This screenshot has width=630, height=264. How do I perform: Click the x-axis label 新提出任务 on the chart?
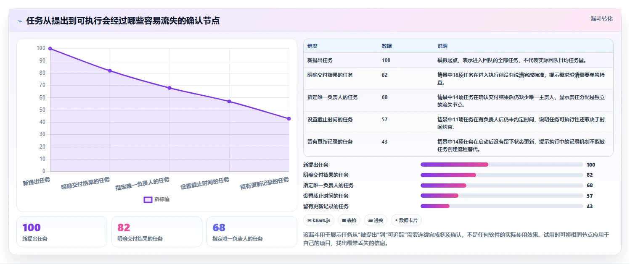pos(37,181)
